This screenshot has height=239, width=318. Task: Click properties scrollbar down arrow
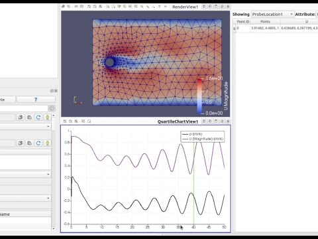pos(54,228)
